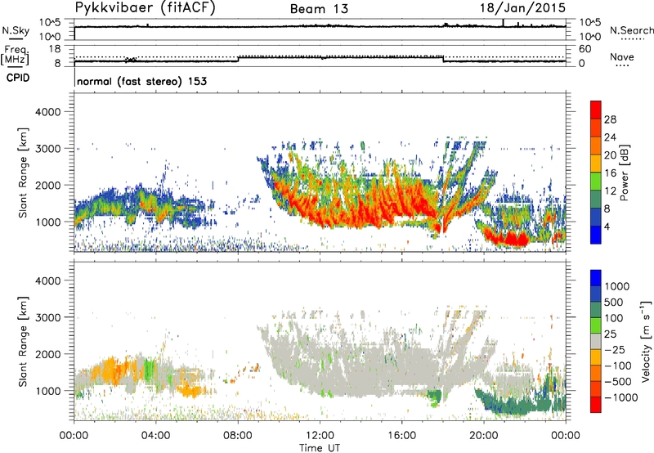Screen dimensions: 654x453
Task: Click the '18' frequency axis tick label
Action: [x=55, y=49]
